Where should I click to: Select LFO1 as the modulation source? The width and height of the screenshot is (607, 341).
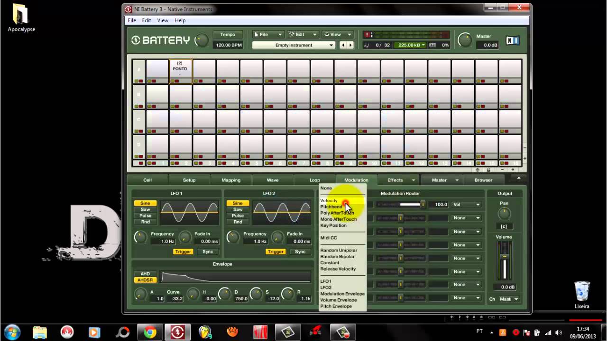coord(326,281)
